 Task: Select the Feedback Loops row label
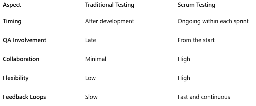coord(24,97)
